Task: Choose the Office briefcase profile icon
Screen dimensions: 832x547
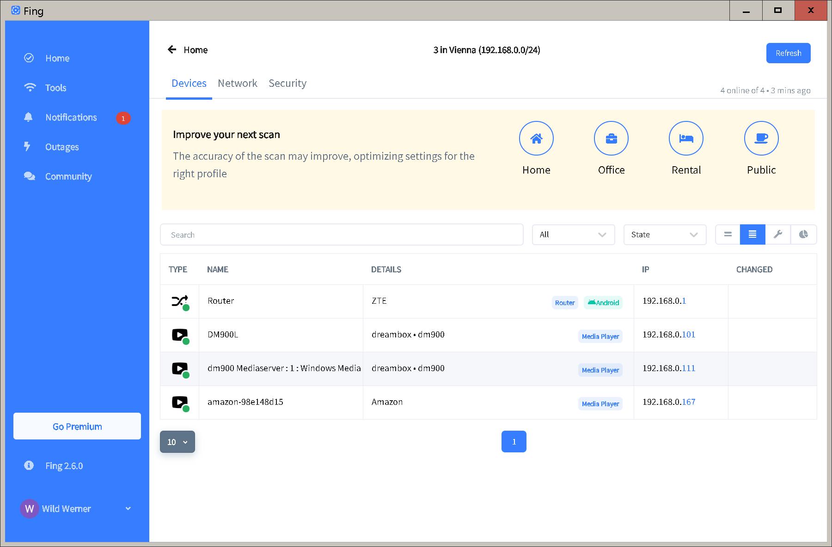Action: coord(611,138)
